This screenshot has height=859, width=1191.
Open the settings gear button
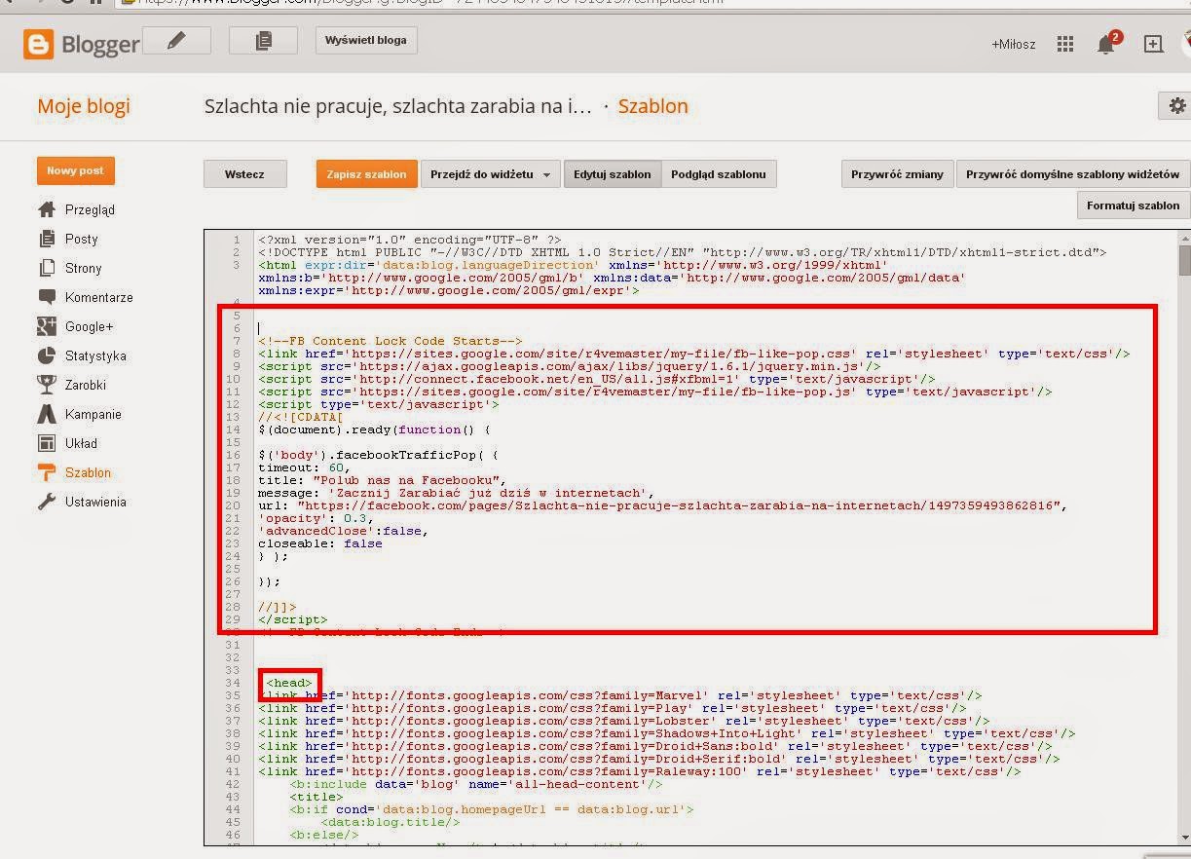point(1175,106)
